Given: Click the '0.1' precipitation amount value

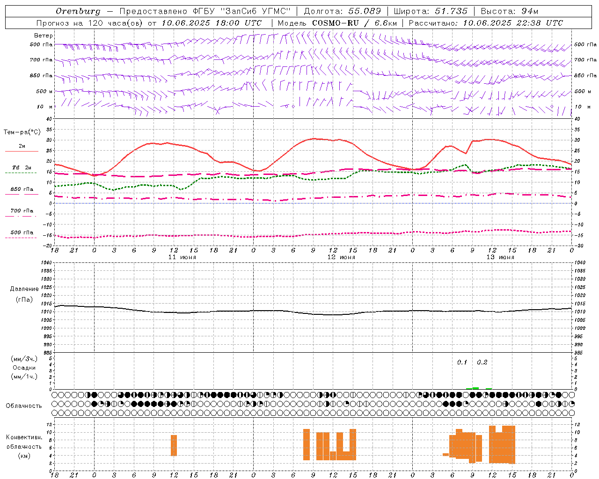Looking at the screenshot, I should pyautogui.click(x=462, y=363).
